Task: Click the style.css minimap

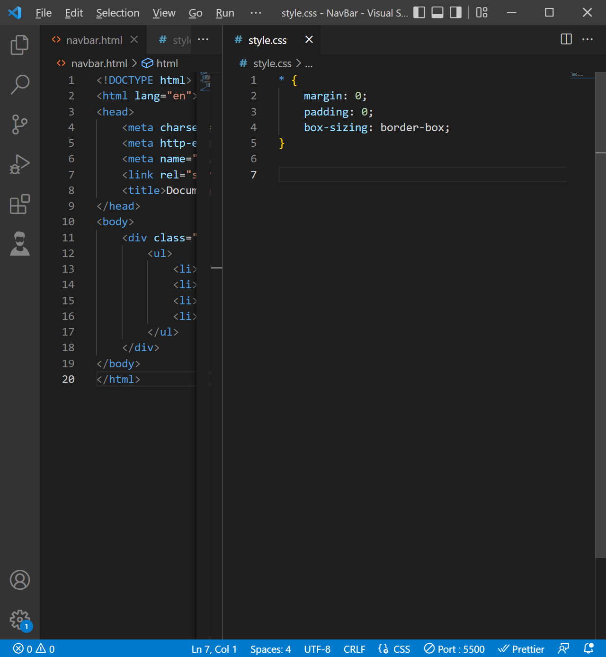Action: pos(582,75)
